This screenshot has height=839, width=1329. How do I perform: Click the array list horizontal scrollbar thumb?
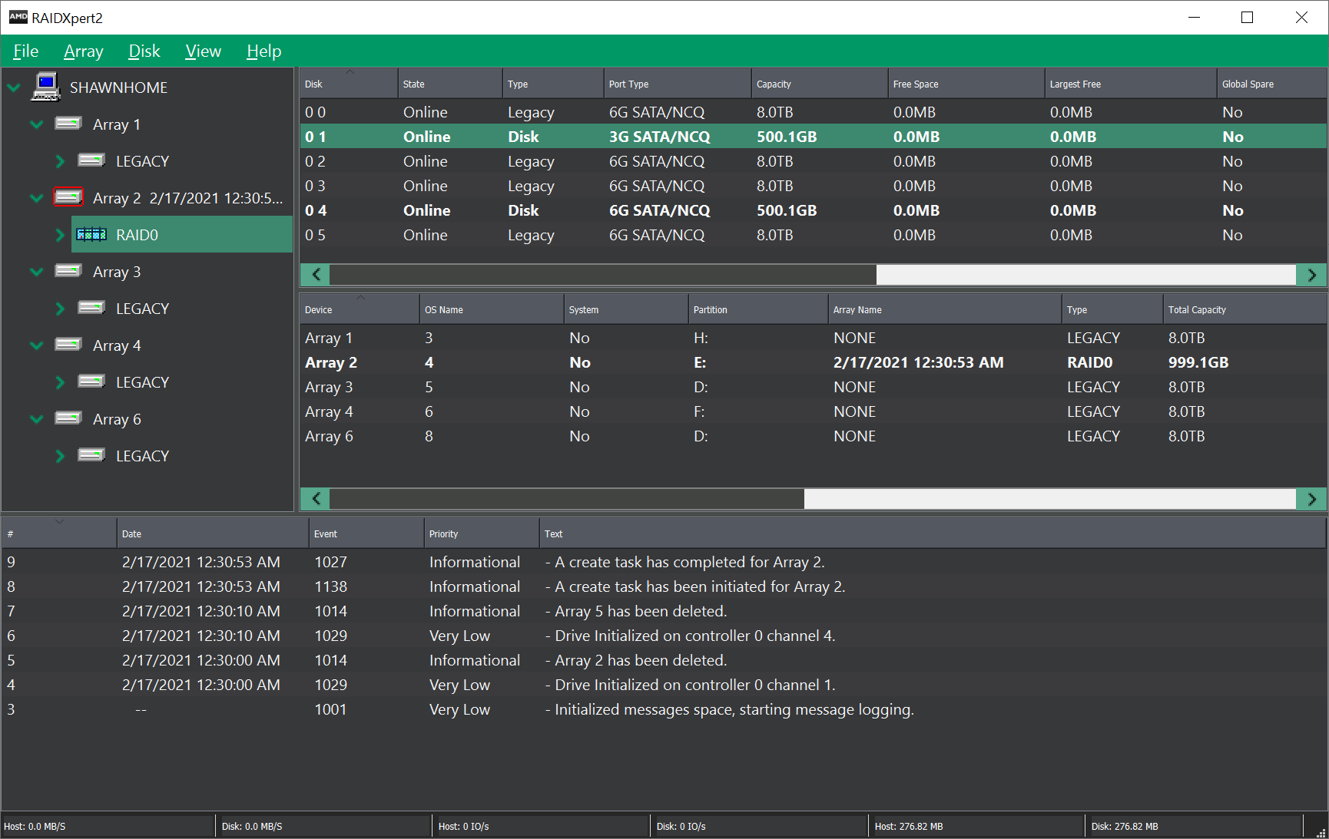point(567,499)
